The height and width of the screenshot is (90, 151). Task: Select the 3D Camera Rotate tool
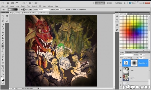click(3, 68)
